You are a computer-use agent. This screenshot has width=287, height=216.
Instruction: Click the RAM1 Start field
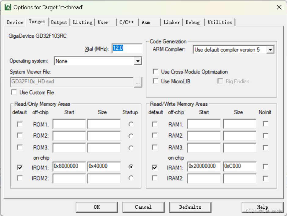(x=204, y=124)
